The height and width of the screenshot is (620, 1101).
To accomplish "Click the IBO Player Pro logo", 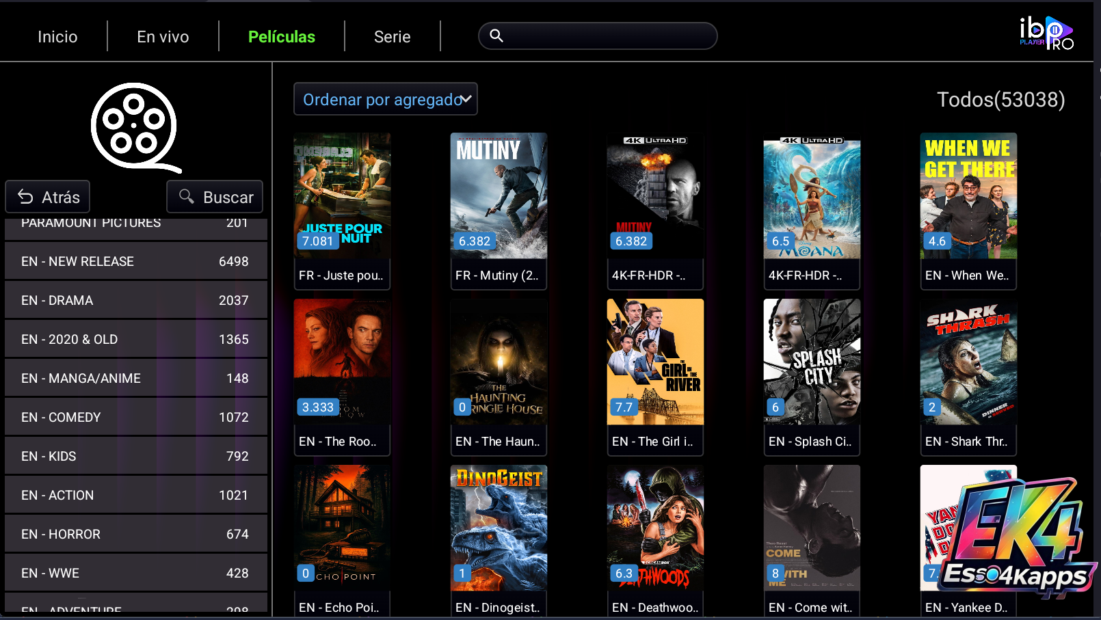I will (x=1046, y=33).
